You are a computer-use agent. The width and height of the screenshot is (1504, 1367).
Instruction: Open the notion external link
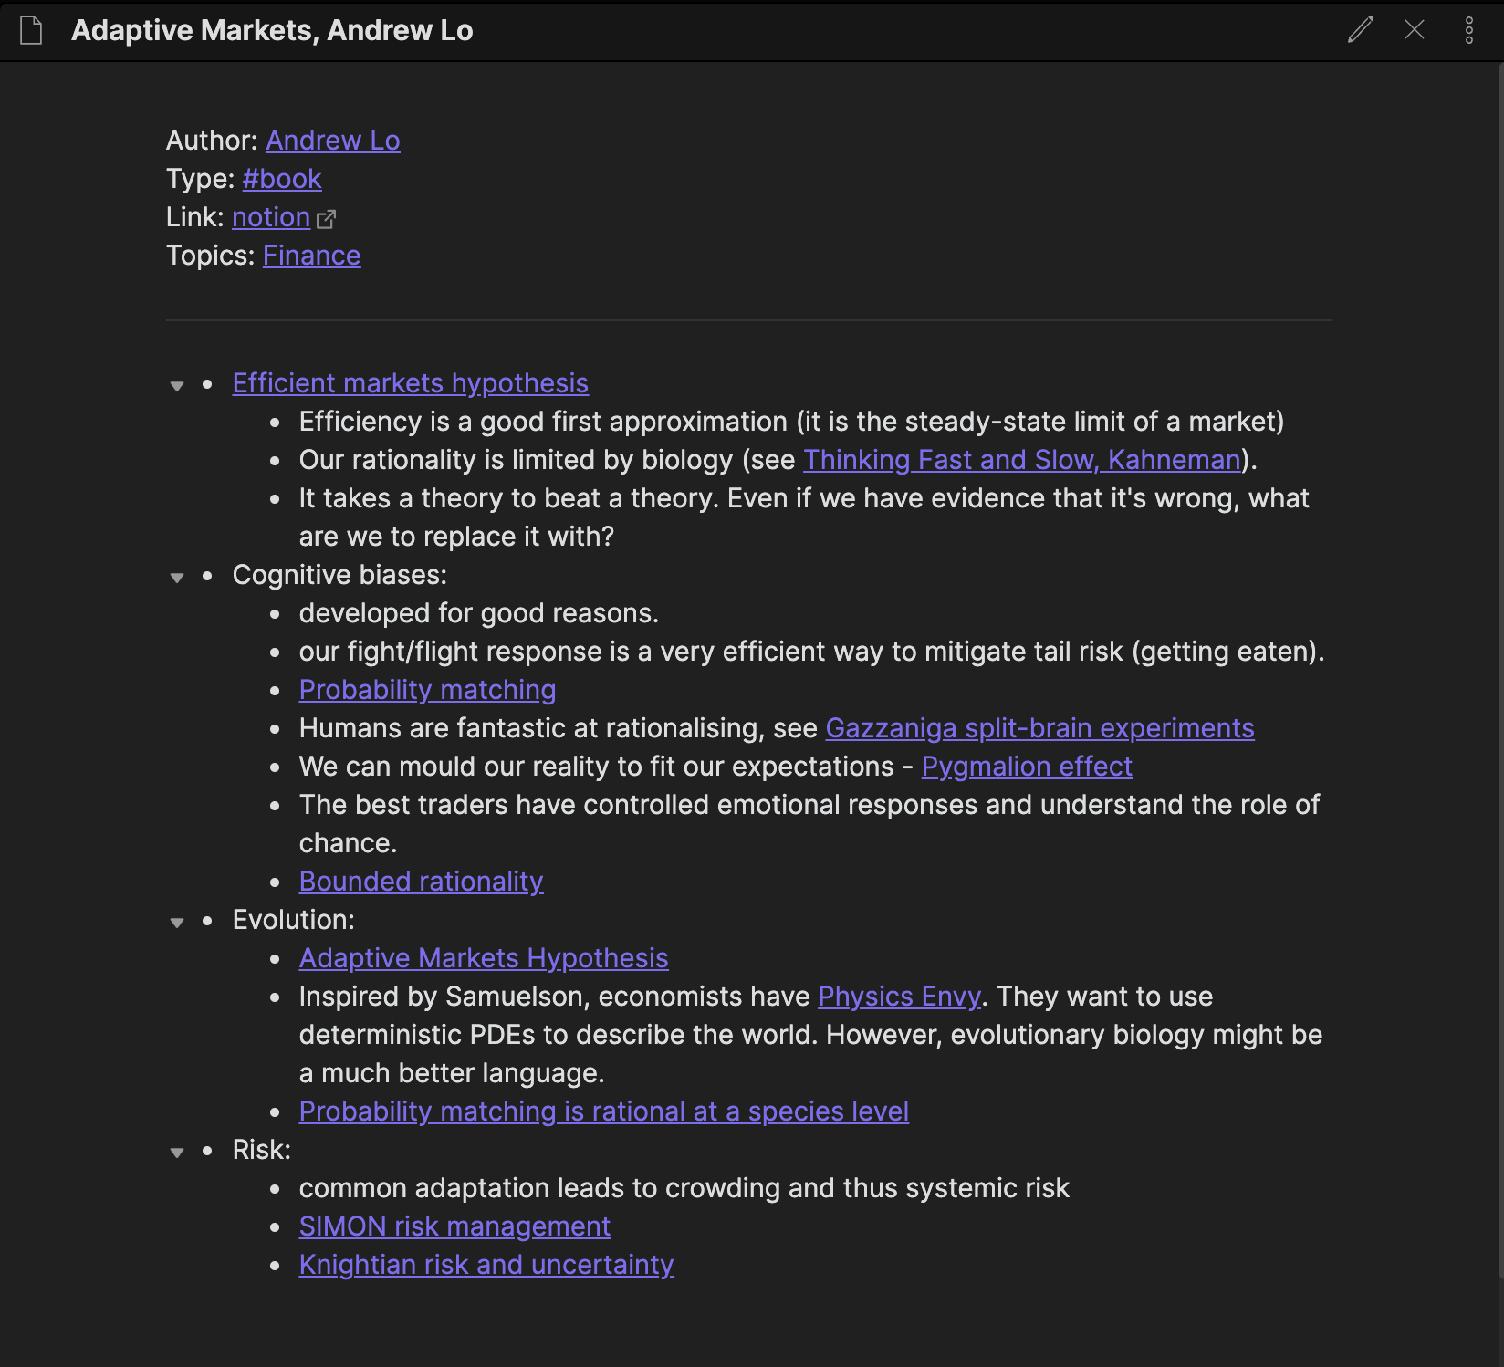(271, 217)
